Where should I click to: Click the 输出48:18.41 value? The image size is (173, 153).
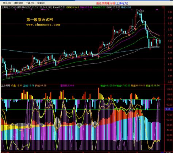pyautogui.click(x=138, y=86)
